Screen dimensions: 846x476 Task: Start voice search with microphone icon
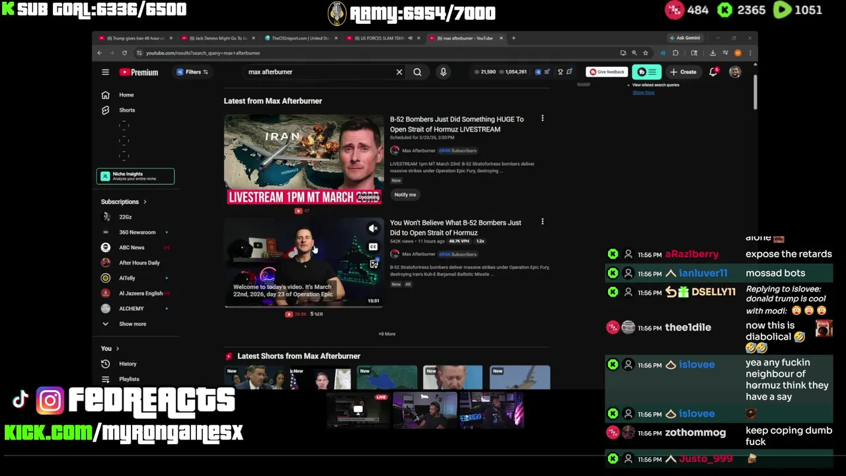click(443, 72)
